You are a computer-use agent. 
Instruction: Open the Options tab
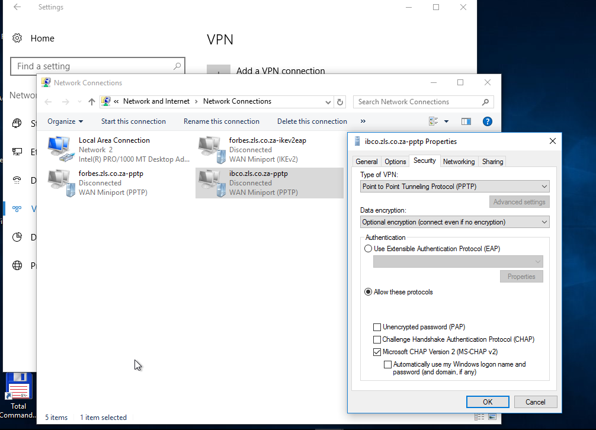click(395, 162)
